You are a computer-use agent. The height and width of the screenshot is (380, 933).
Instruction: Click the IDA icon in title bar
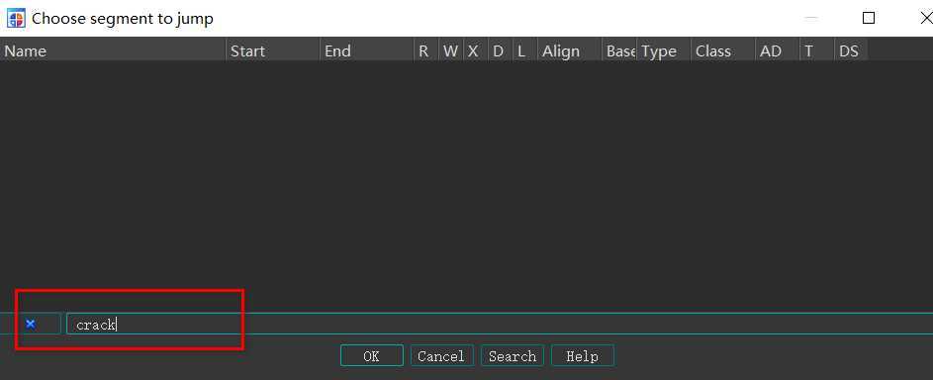click(16, 18)
